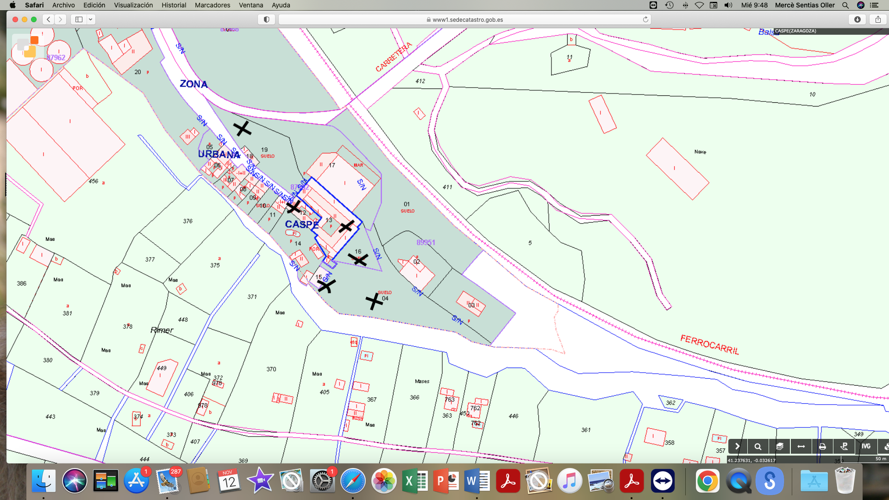Select the distance measure arrow tool
This screenshot has height=500, width=889.
pyautogui.click(x=801, y=447)
